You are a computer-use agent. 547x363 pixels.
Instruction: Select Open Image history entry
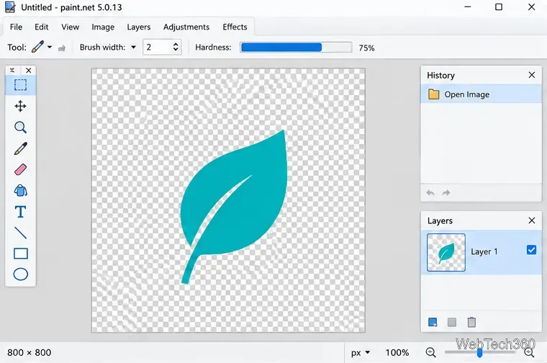[481, 94]
